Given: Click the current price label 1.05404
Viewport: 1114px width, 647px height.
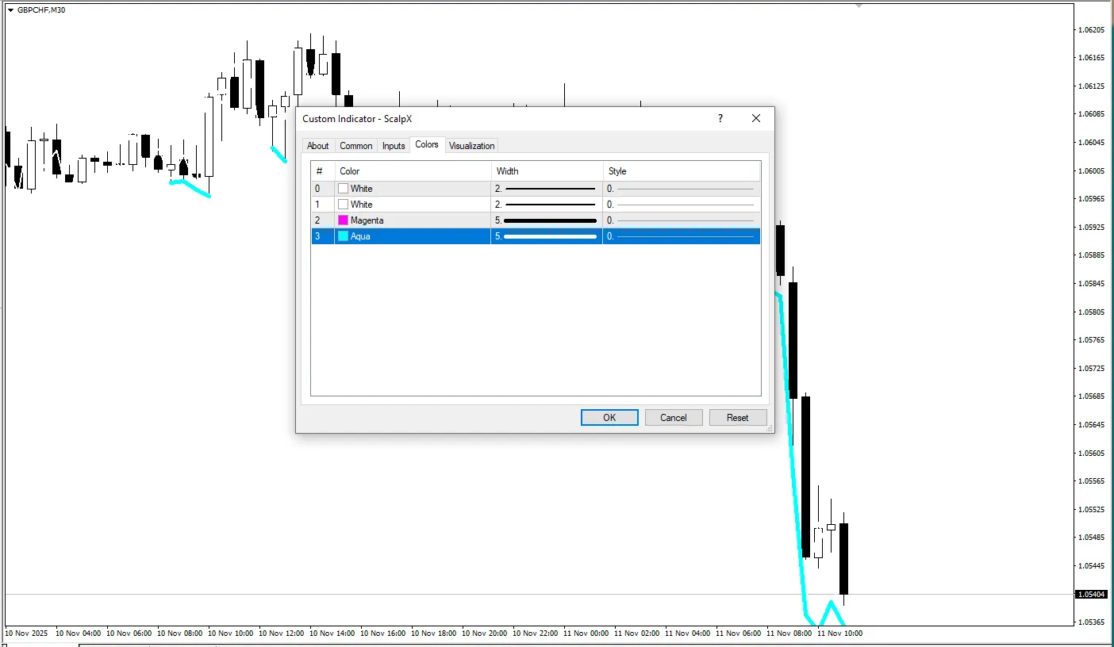Looking at the screenshot, I should tap(1090, 594).
